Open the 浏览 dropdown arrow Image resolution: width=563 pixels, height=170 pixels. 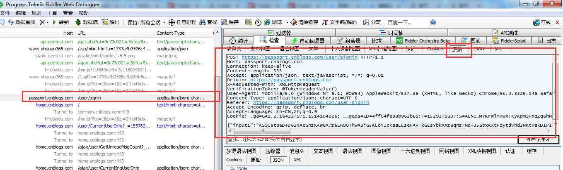click(x=286, y=22)
